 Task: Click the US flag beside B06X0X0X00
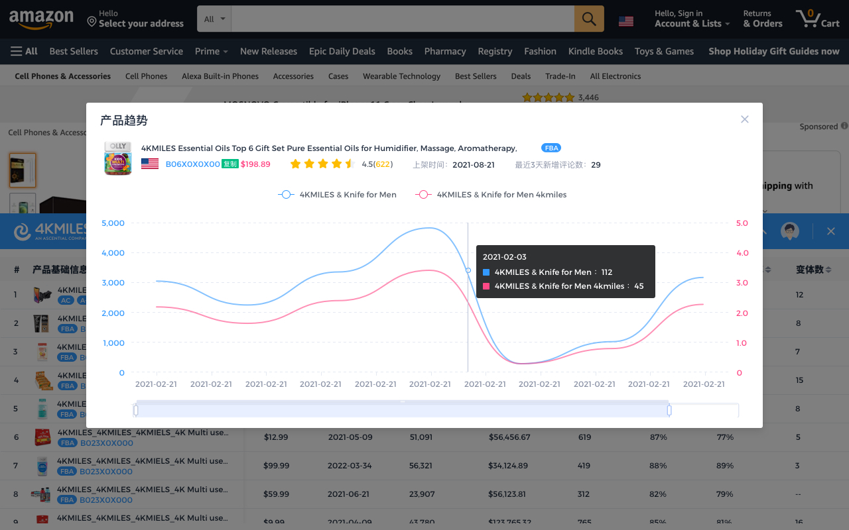click(x=150, y=164)
